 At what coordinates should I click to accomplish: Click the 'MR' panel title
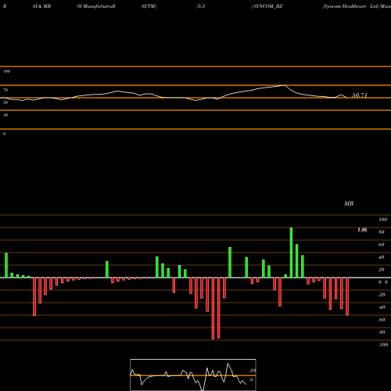point(349,203)
